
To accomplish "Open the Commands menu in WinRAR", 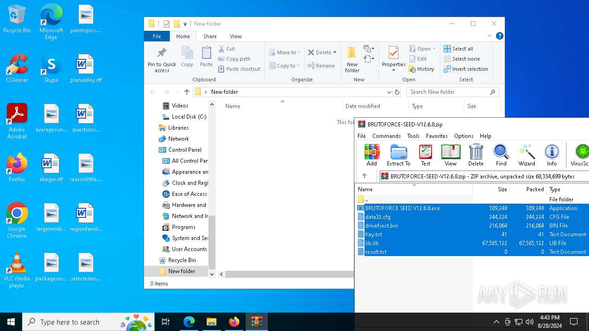I will (386, 136).
